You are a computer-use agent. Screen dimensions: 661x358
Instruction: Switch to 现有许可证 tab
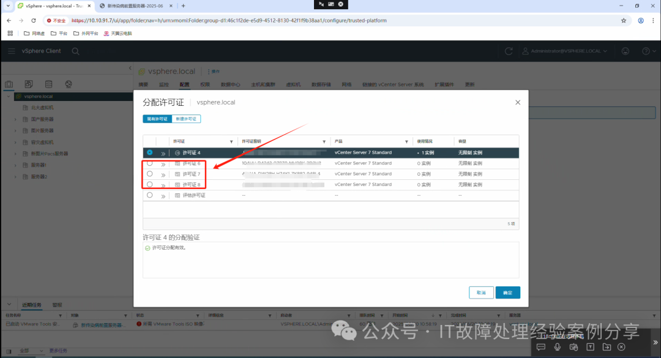tap(157, 119)
